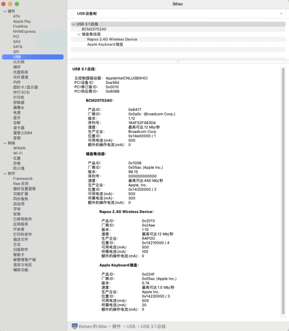Click USB 3.1总线 in the path bar
Screen dimensions: 289x331
pyautogui.click(x=153, y=326)
